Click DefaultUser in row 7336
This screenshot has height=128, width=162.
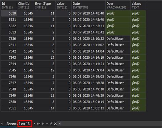pos(118,39)
